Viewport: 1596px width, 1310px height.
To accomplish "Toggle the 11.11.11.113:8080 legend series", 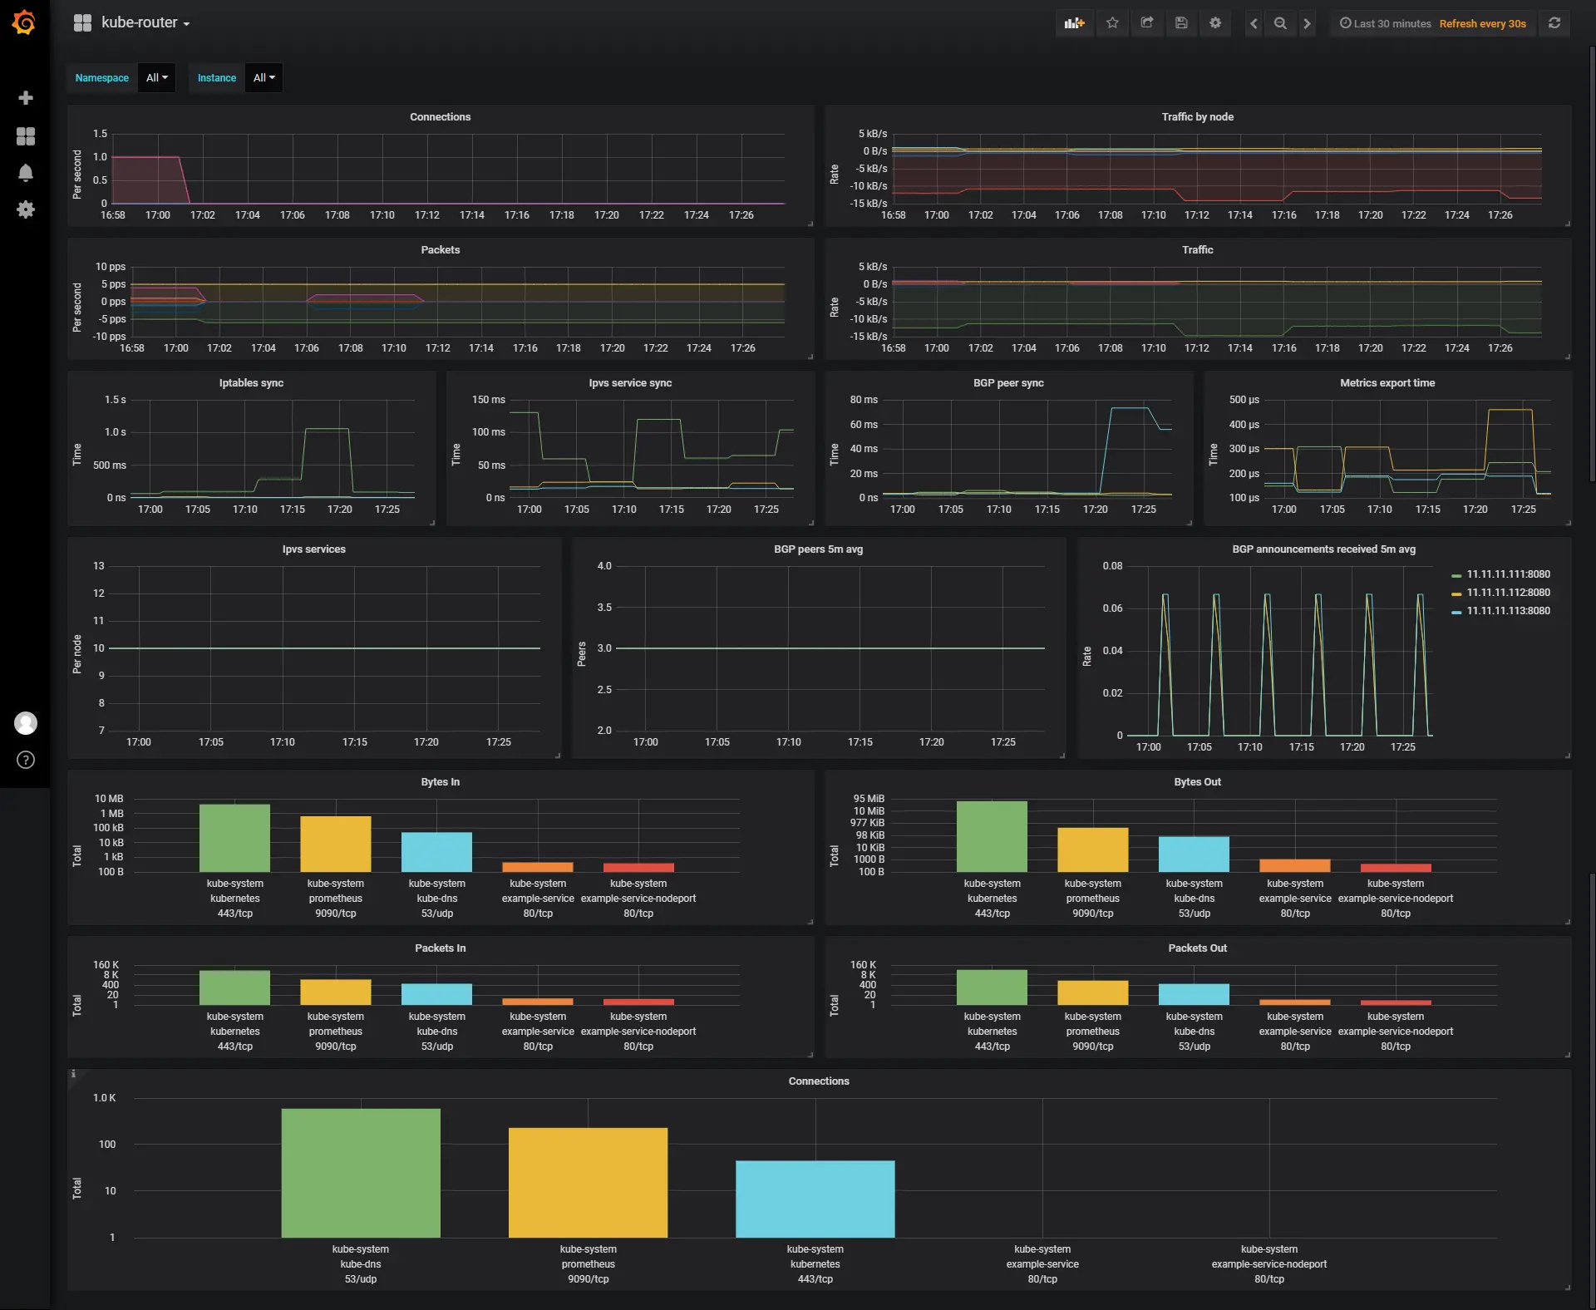I will (1507, 611).
